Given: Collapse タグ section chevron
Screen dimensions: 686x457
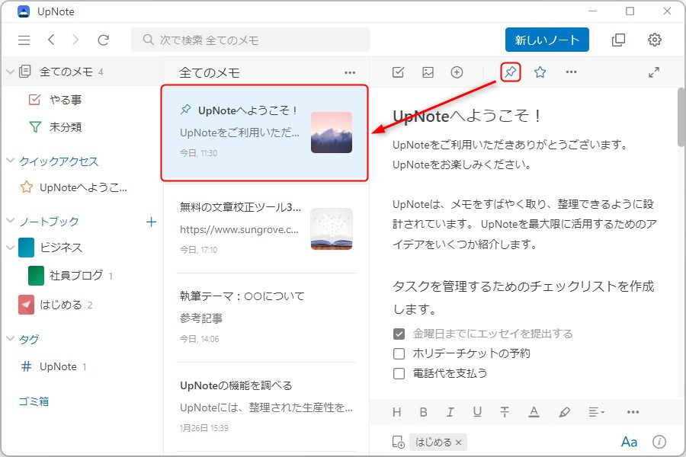Looking at the screenshot, I should (10, 338).
